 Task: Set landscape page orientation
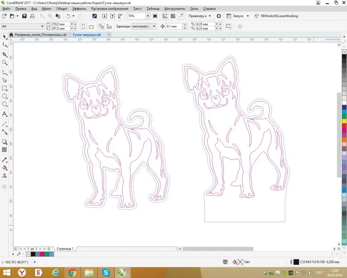pos(91,26)
